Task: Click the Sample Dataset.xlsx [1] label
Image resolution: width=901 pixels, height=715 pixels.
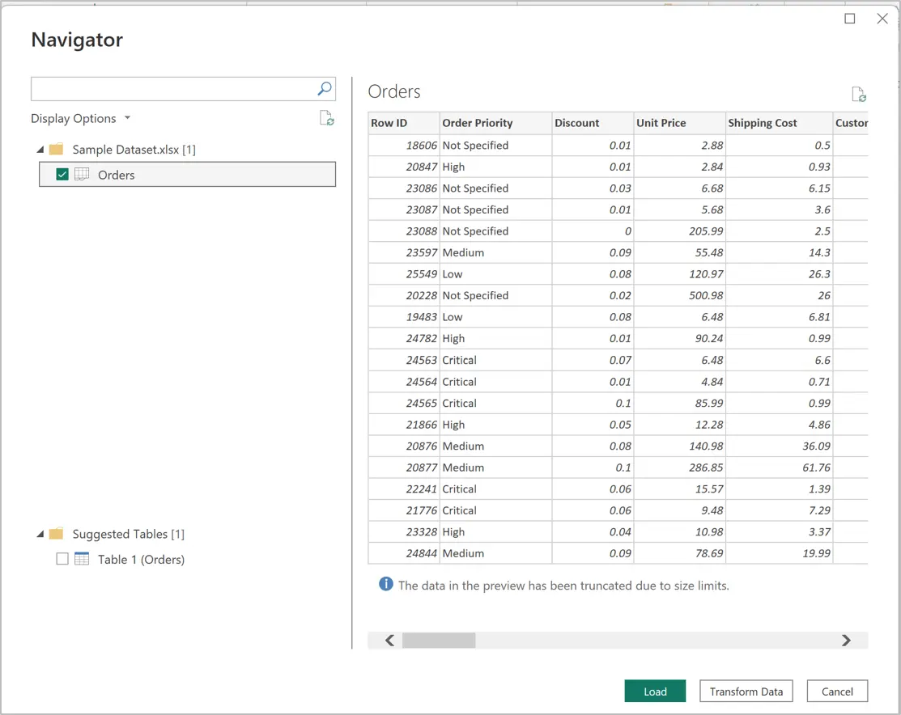Action: pyautogui.click(x=134, y=150)
